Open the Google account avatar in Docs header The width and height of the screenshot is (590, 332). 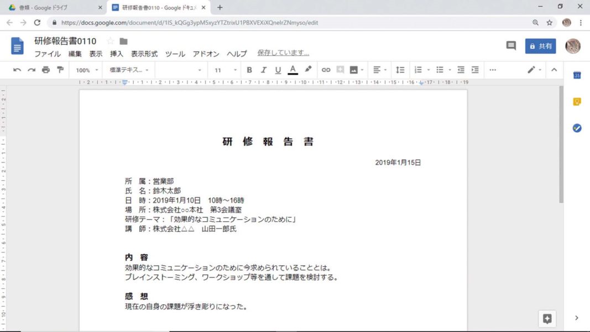pyautogui.click(x=573, y=46)
